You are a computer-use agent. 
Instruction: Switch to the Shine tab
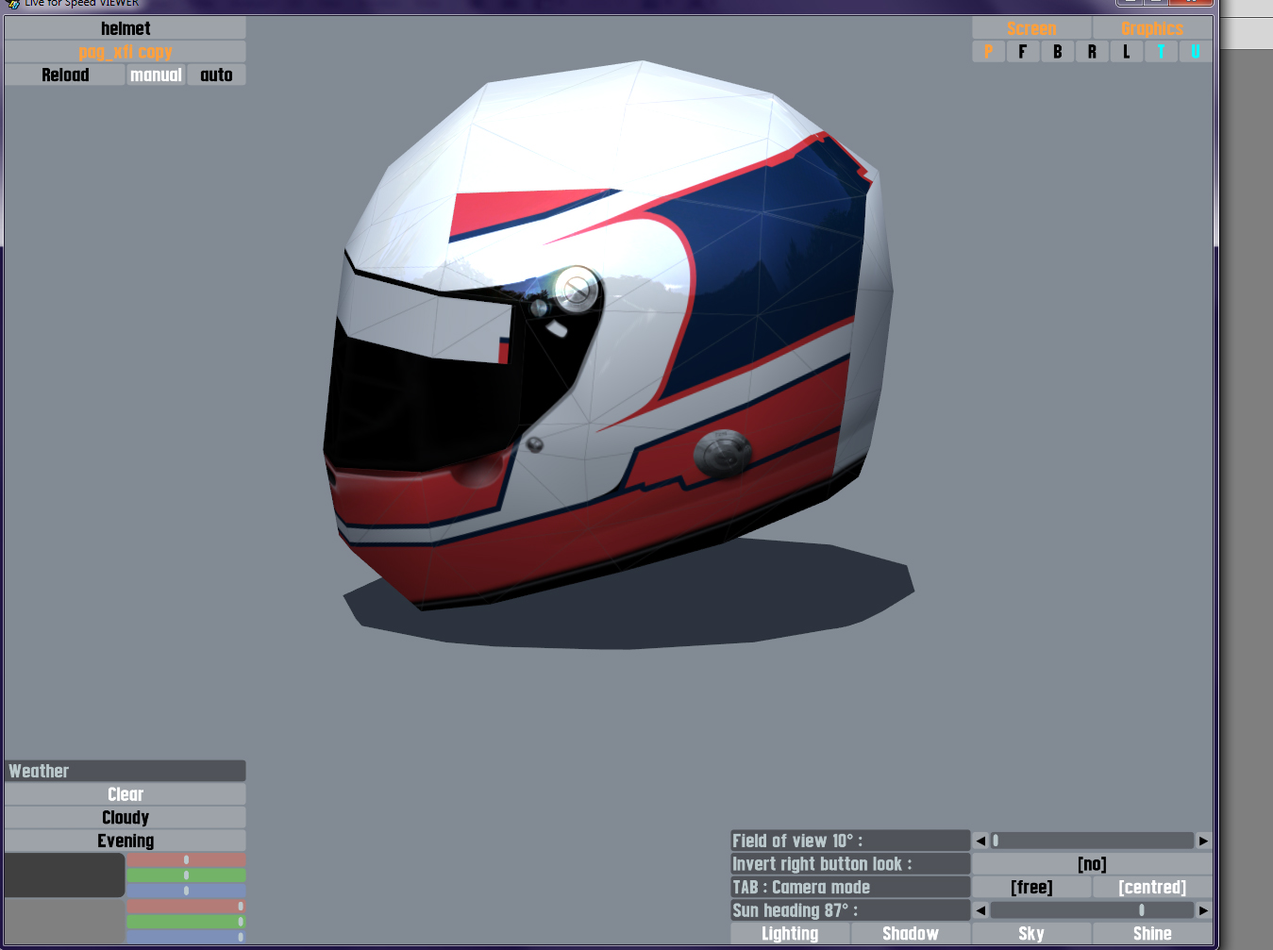tap(1152, 933)
